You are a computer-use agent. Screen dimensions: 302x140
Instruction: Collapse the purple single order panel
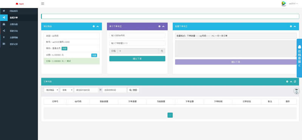click(163, 26)
